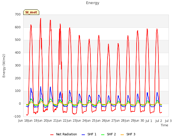186x140 pixels.
Task: Click the -100 y-axis tick label
Action: pyautogui.click(x=17, y=116)
